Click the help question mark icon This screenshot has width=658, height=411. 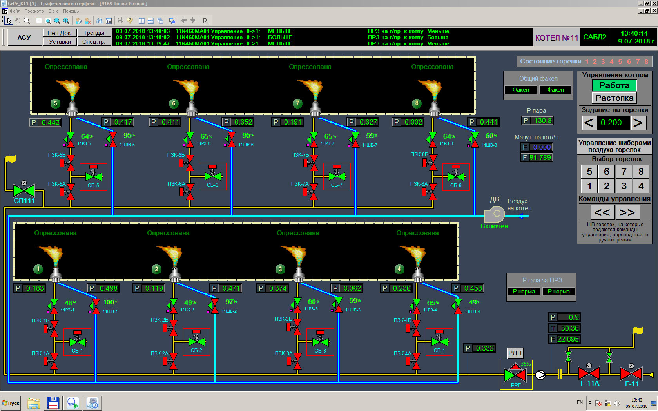130,20
